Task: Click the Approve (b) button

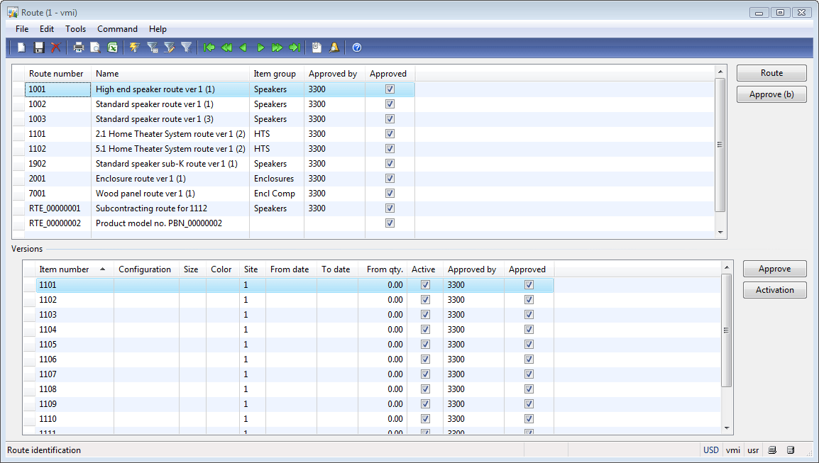Action: point(771,94)
